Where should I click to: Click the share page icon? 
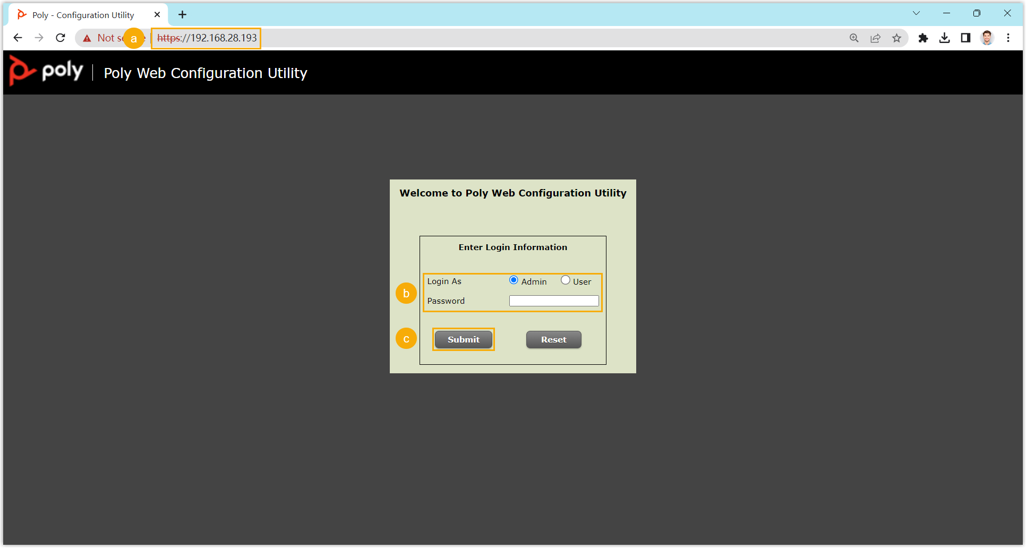(875, 38)
